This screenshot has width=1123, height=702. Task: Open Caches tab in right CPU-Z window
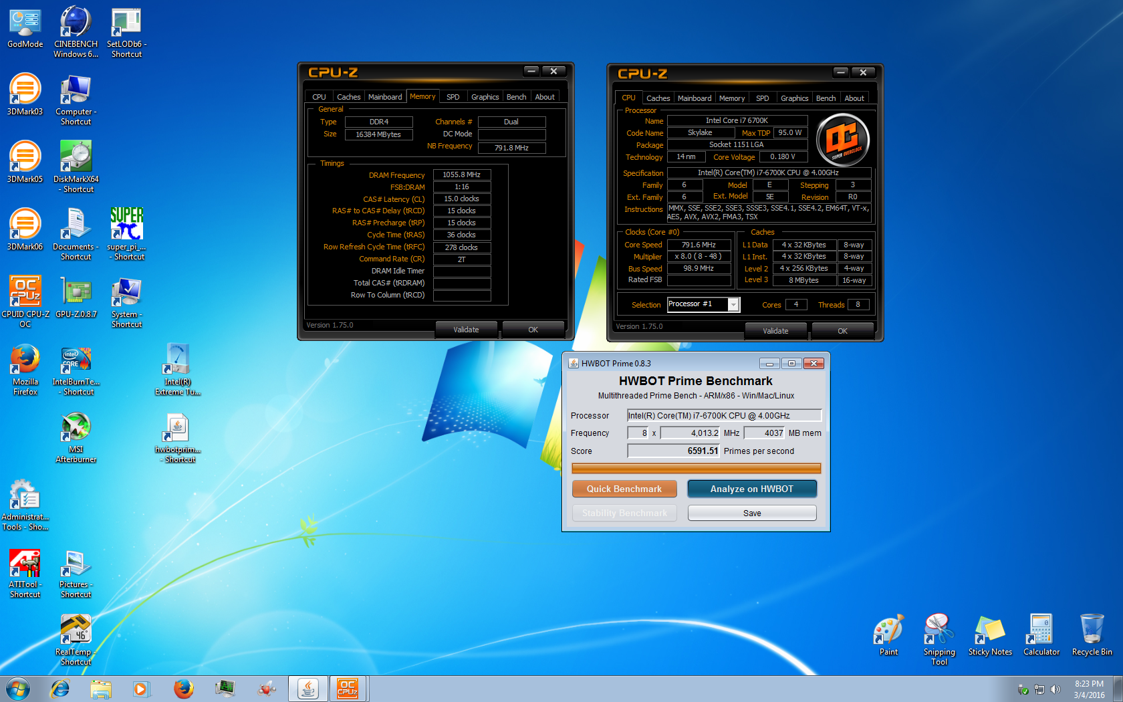coord(658,98)
